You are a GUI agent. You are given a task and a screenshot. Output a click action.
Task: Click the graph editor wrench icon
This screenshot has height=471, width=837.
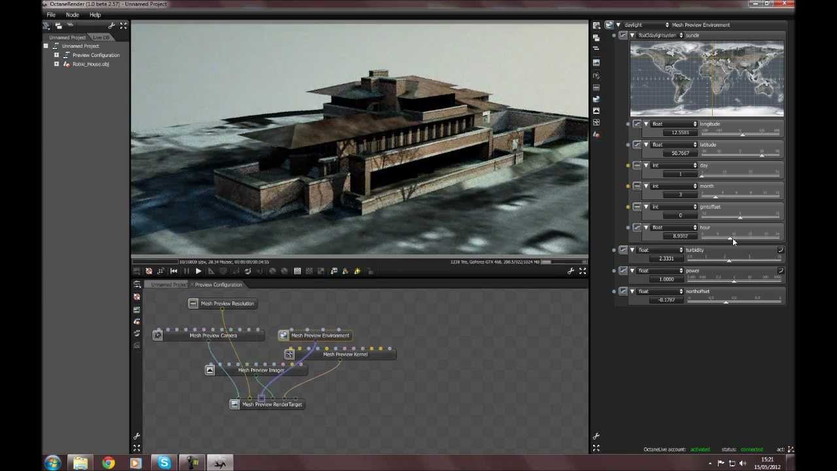137,436
